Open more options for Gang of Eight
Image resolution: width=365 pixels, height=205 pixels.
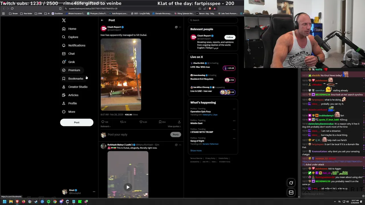click(234, 138)
